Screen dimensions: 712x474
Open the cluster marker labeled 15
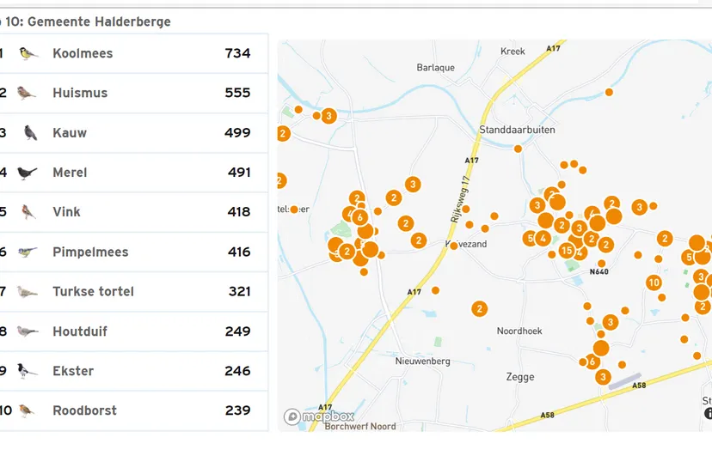coord(566,251)
